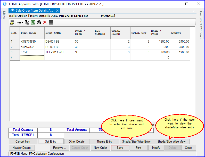205x157 pixels.
Task: Click pack size 30 cell
Action: [84, 42]
